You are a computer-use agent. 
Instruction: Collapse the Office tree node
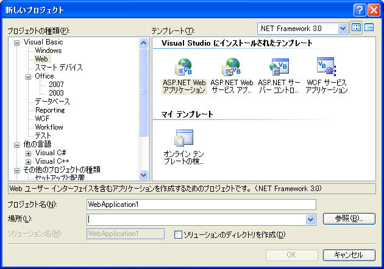point(29,77)
